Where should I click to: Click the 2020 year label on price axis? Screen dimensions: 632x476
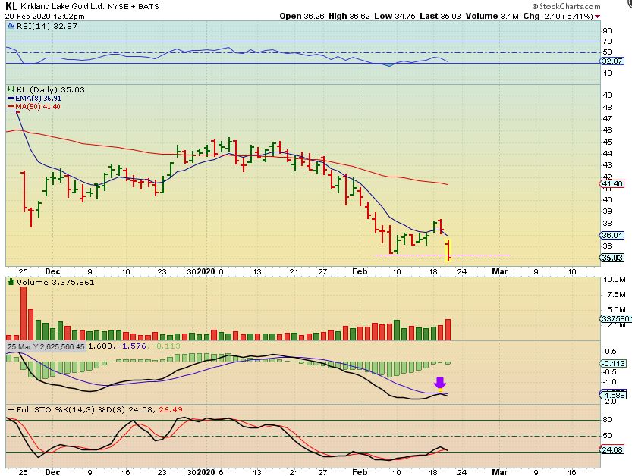207,272
